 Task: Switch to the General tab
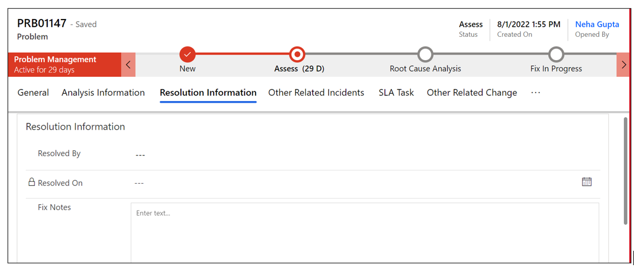33,92
